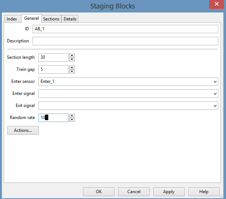Apply the staging block changes
Screen dimensions: 226x199
coord(169,192)
